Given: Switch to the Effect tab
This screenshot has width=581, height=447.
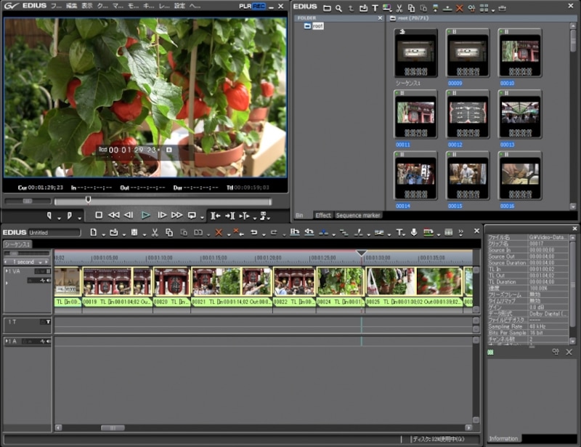Looking at the screenshot, I should (x=322, y=216).
